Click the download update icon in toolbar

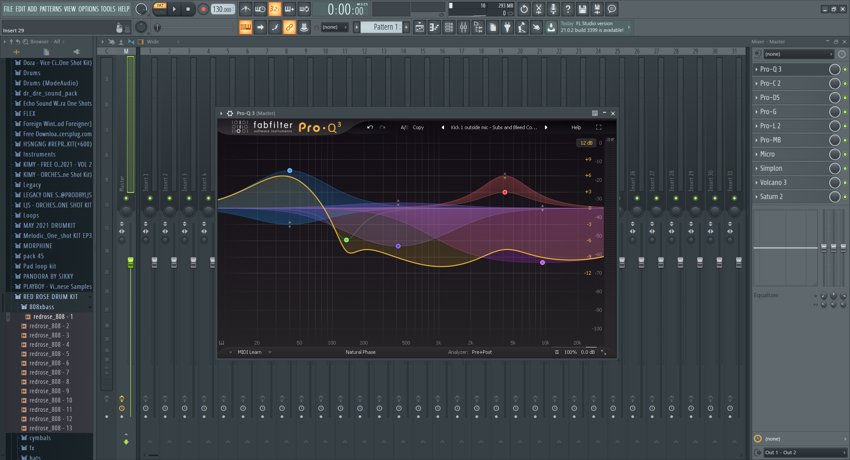coord(551,27)
